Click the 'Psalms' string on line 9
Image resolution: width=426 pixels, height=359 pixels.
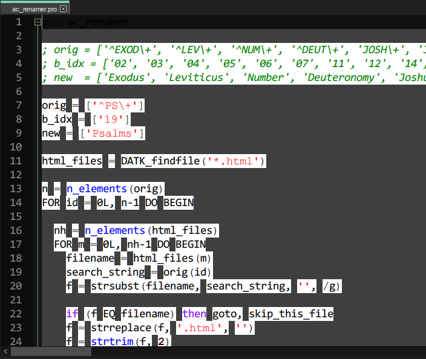[x=112, y=133]
